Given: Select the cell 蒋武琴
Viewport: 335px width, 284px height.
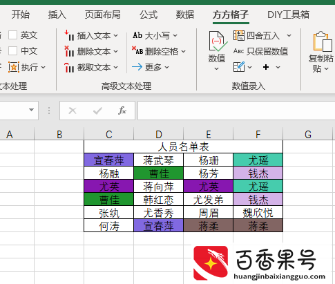Looking at the screenshot, I should pyautogui.click(x=159, y=160).
